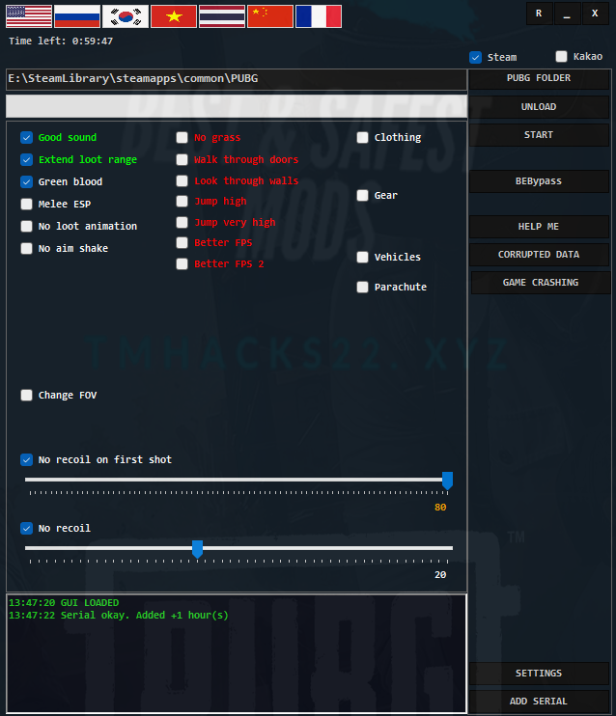The image size is (616, 716).
Task: Check Walk through doors option
Action: pos(182,159)
